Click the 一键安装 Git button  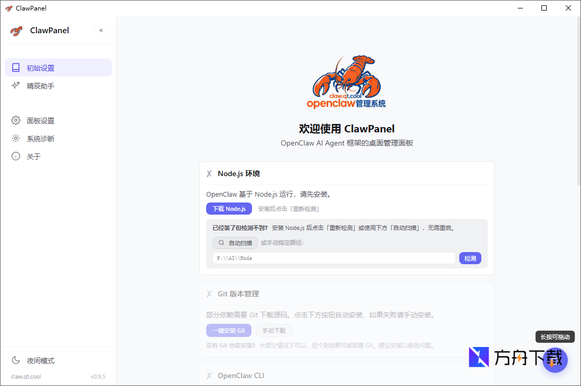pos(228,330)
